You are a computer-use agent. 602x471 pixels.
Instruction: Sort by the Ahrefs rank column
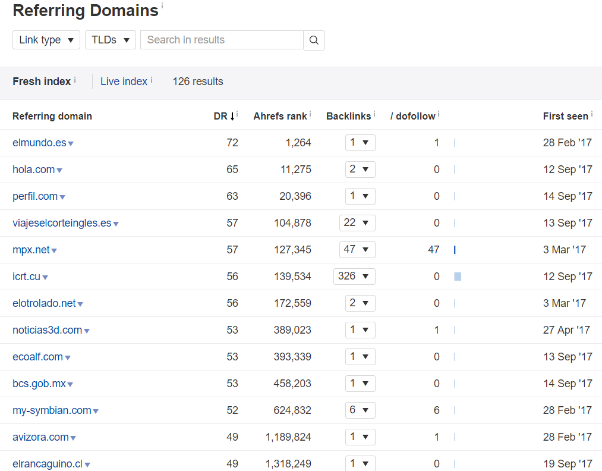click(280, 116)
